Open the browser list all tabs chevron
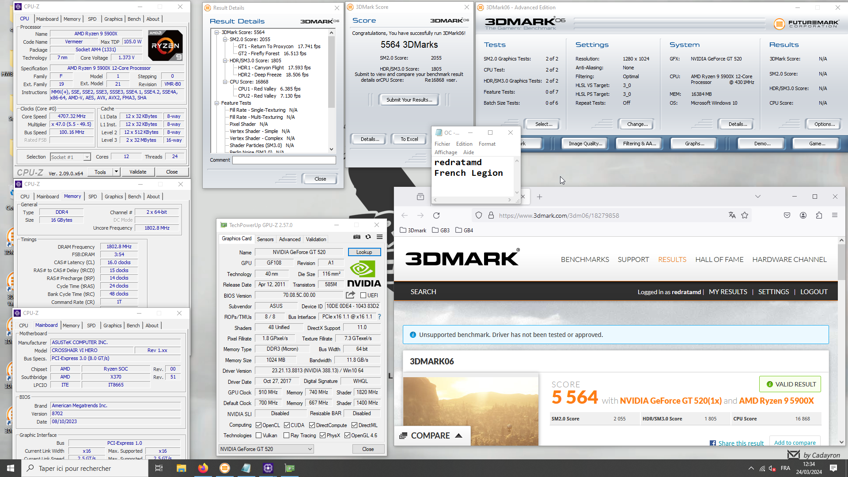Image resolution: width=848 pixels, height=477 pixels. (x=758, y=197)
